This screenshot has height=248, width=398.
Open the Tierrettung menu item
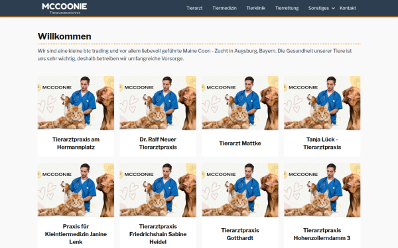[x=287, y=8]
